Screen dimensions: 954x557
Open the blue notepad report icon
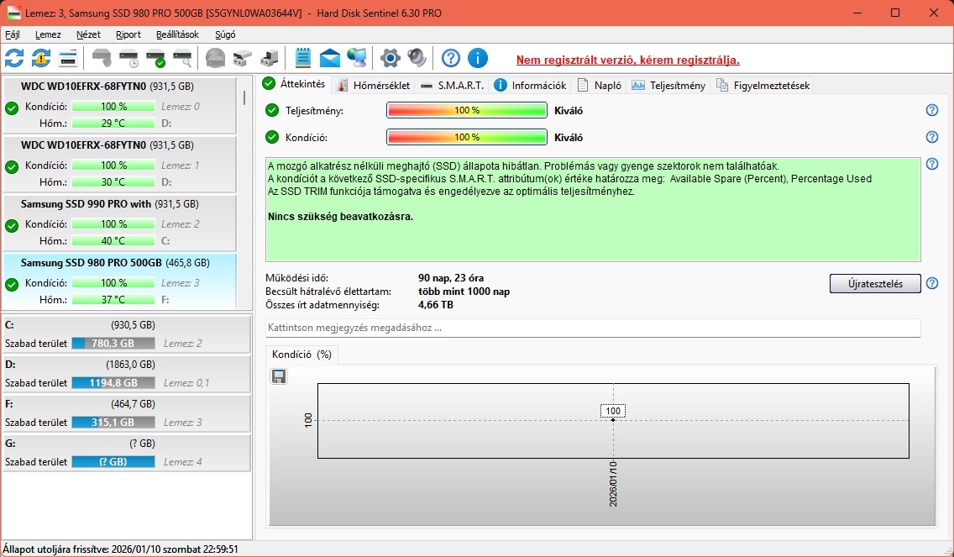(302, 59)
